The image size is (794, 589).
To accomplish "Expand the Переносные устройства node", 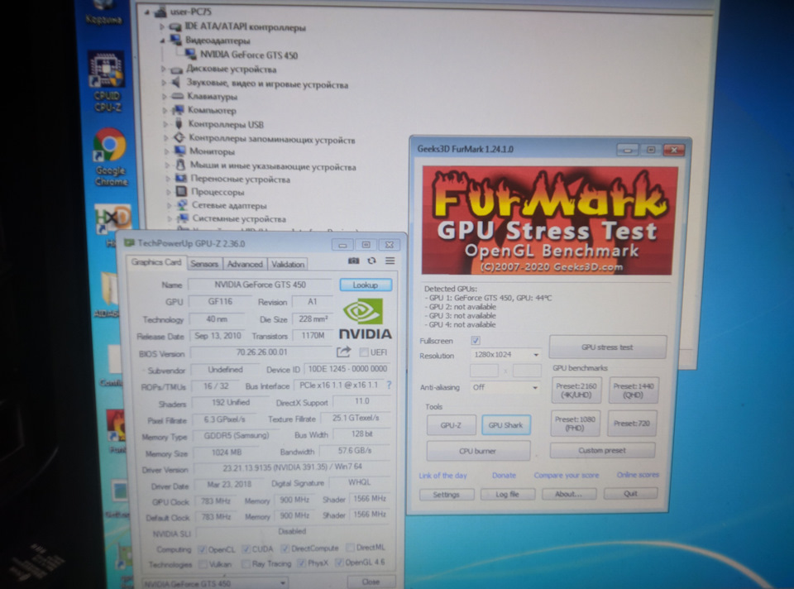I will (168, 179).
